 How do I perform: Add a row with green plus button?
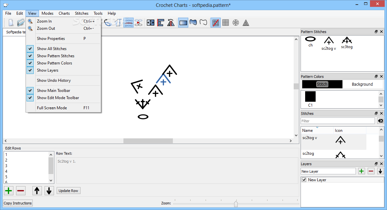(x=9, y=190)
